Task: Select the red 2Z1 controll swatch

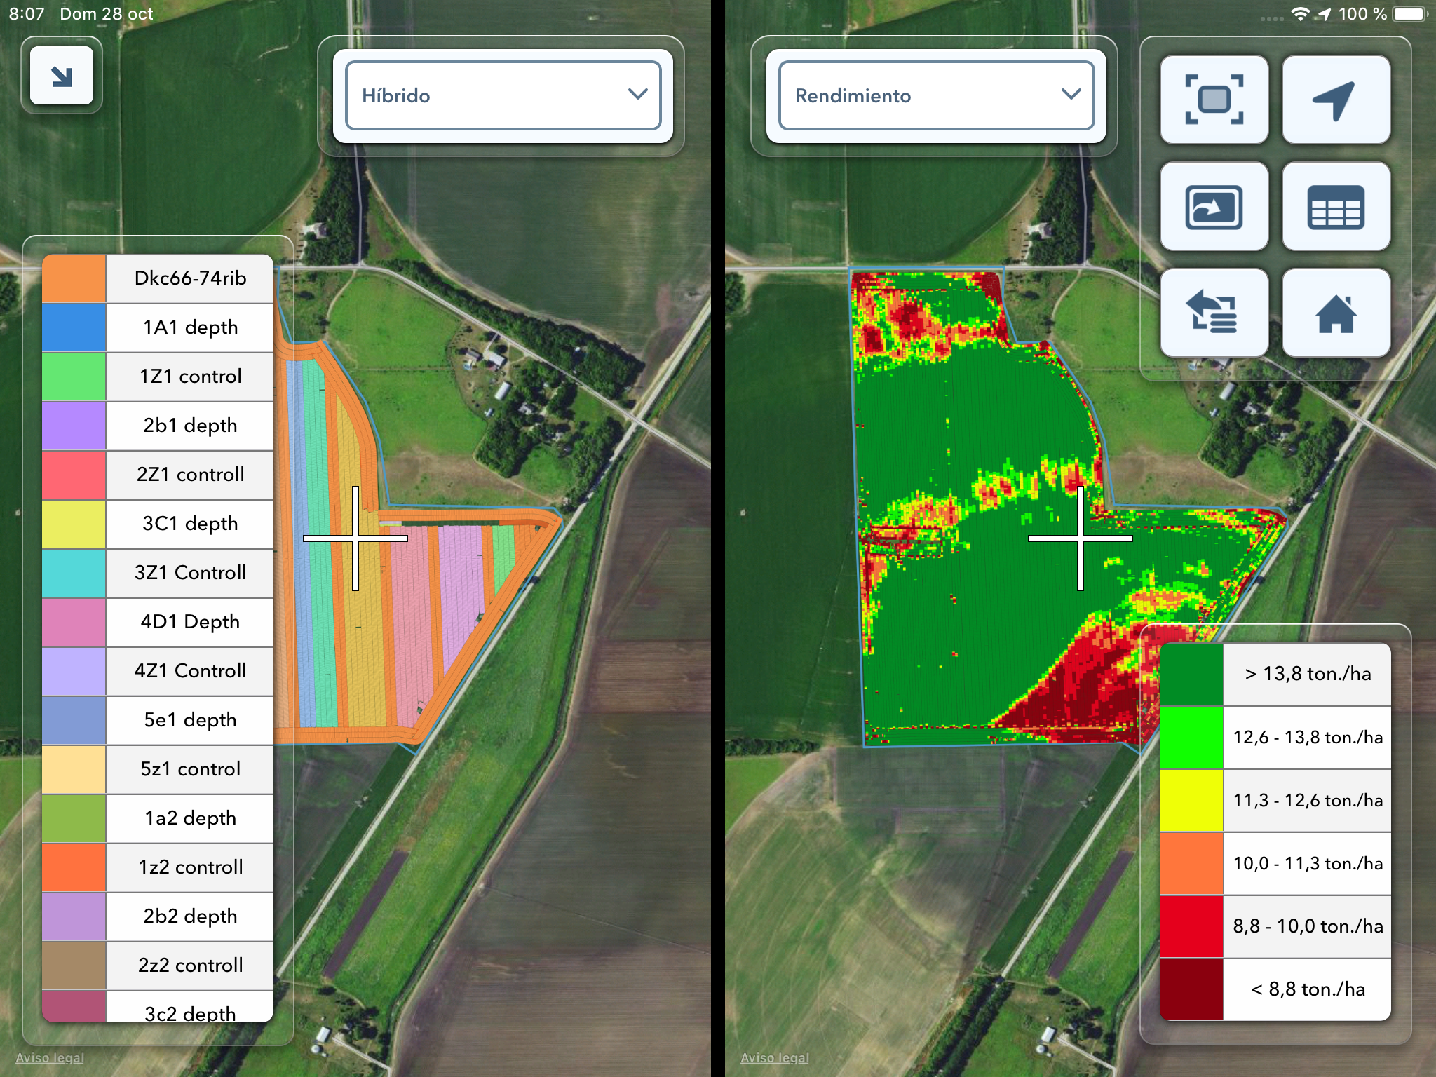Action: click(74, 475)
